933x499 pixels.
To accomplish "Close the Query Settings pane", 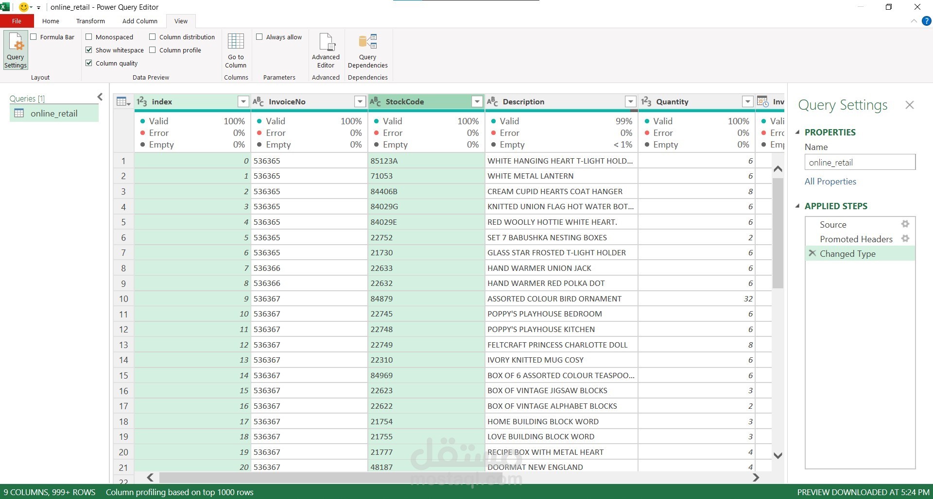I will (910, 105).
